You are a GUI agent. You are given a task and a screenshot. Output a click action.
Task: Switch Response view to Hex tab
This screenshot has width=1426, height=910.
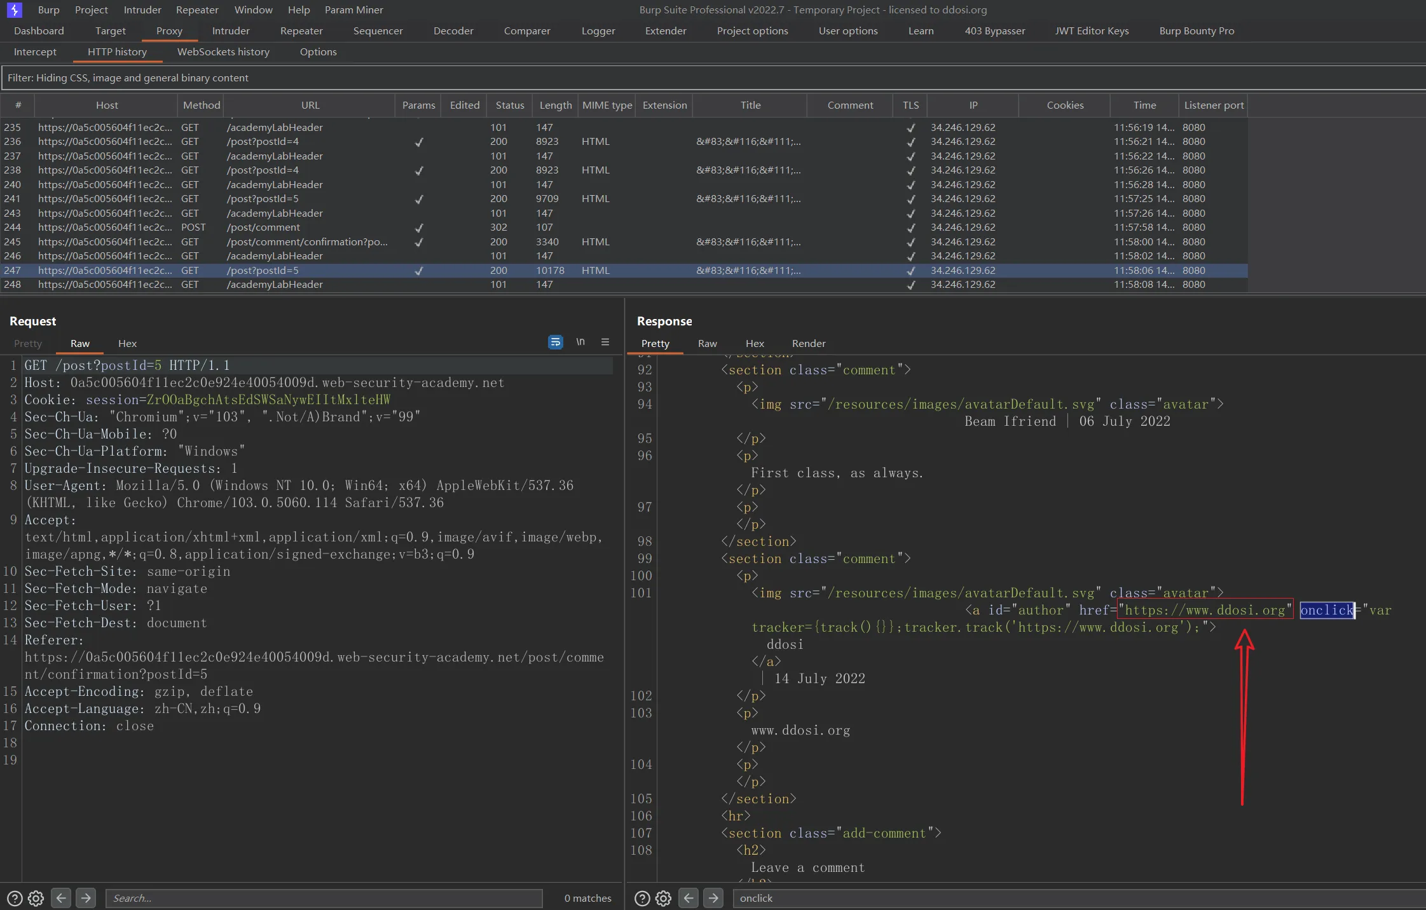(755, 343)
